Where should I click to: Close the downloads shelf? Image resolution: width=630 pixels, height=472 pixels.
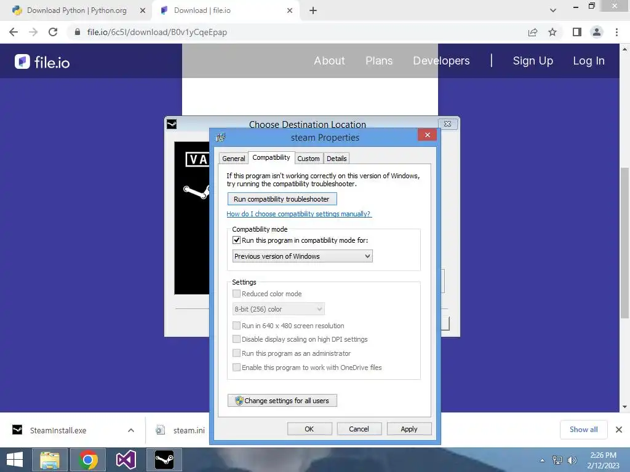(619, 430)
